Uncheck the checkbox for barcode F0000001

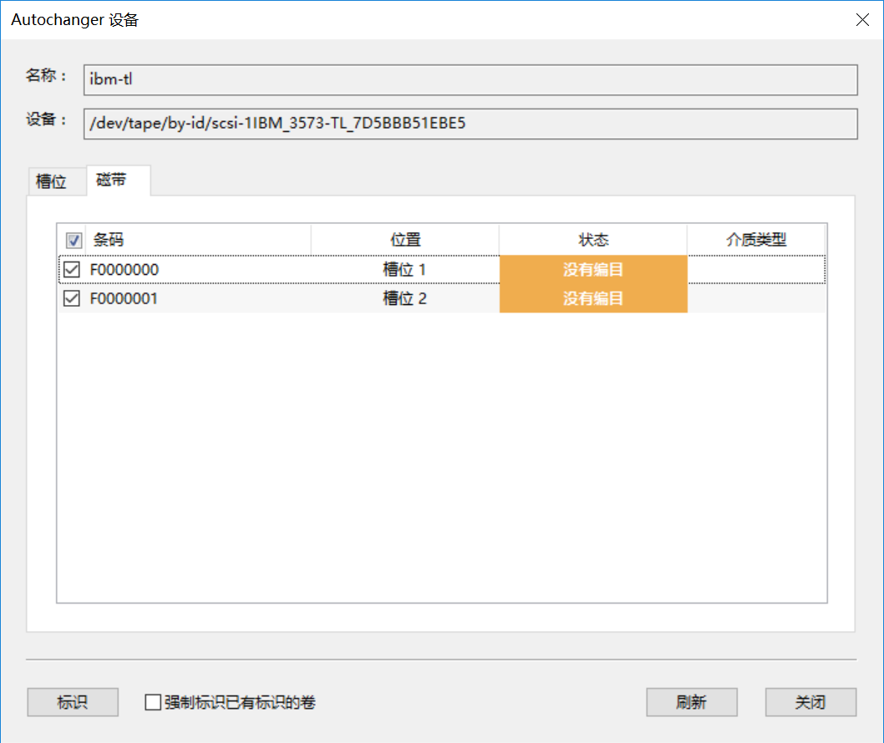pyautogui.click(x=72, y=298)
